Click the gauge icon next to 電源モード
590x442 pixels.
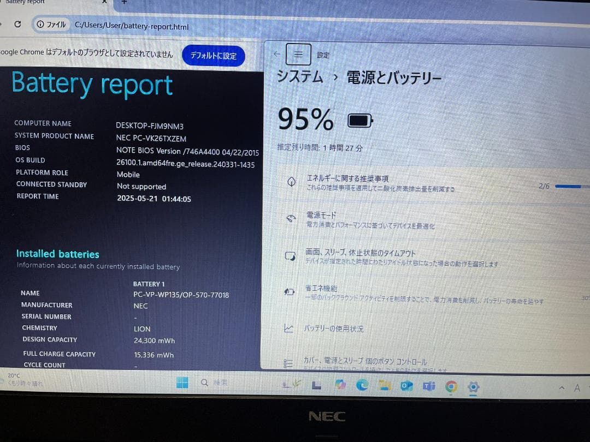click(291, 219)
